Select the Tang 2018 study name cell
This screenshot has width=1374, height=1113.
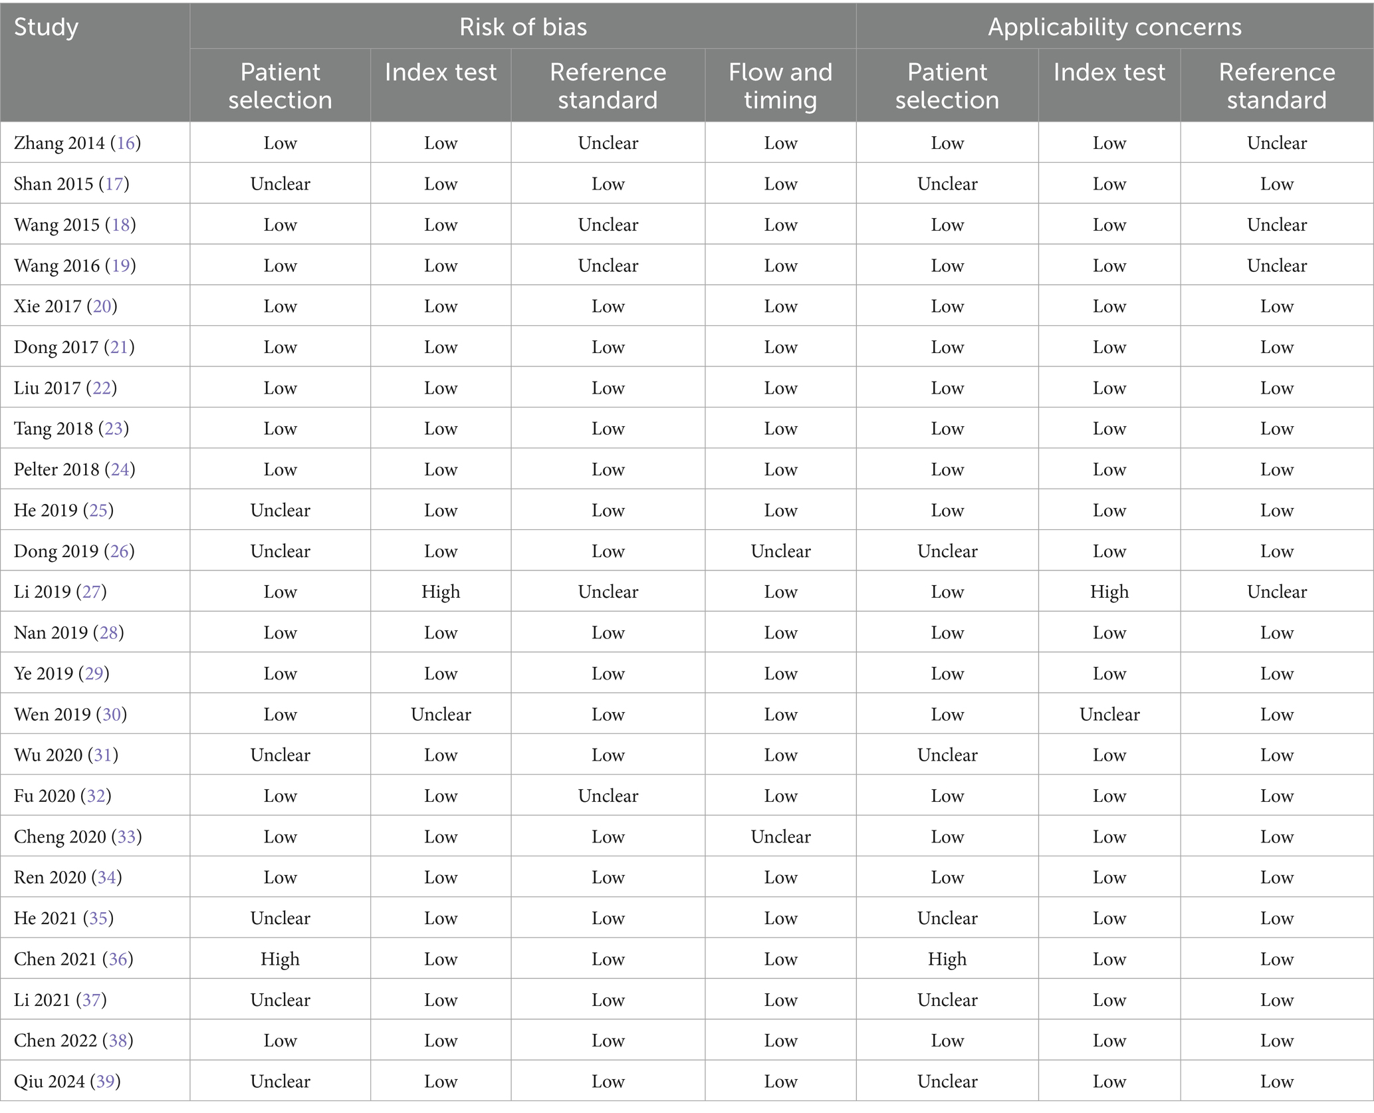pyautogui.click(x=53, y=429)
